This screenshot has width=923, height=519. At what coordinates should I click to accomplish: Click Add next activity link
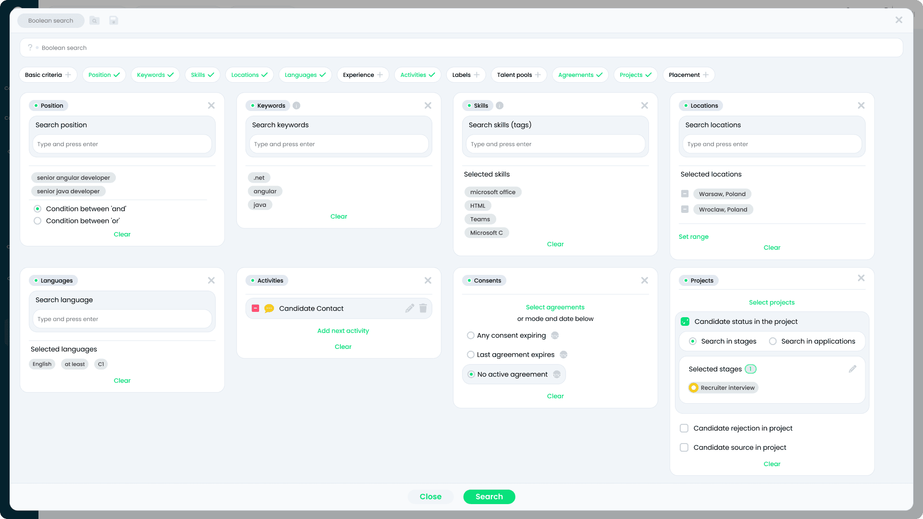[x=343, y=331]
